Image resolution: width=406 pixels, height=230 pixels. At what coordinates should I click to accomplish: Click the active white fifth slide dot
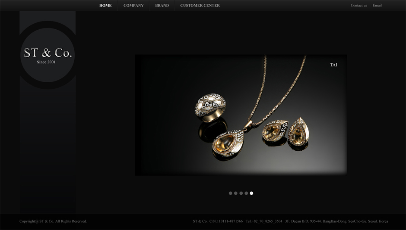tap(251, 193)
